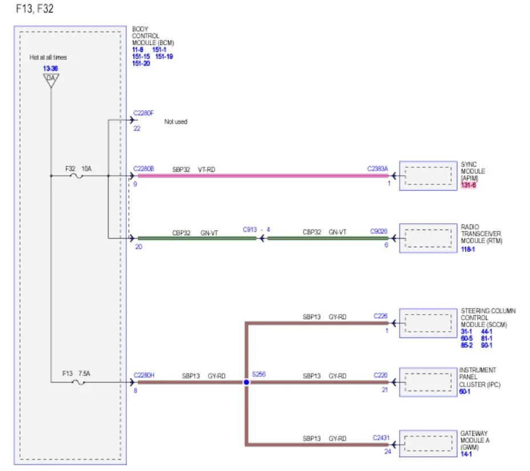The image size is (530, 471).
Task: Follow the 81-1 link for SCCM
Action: tap(487, 338)
